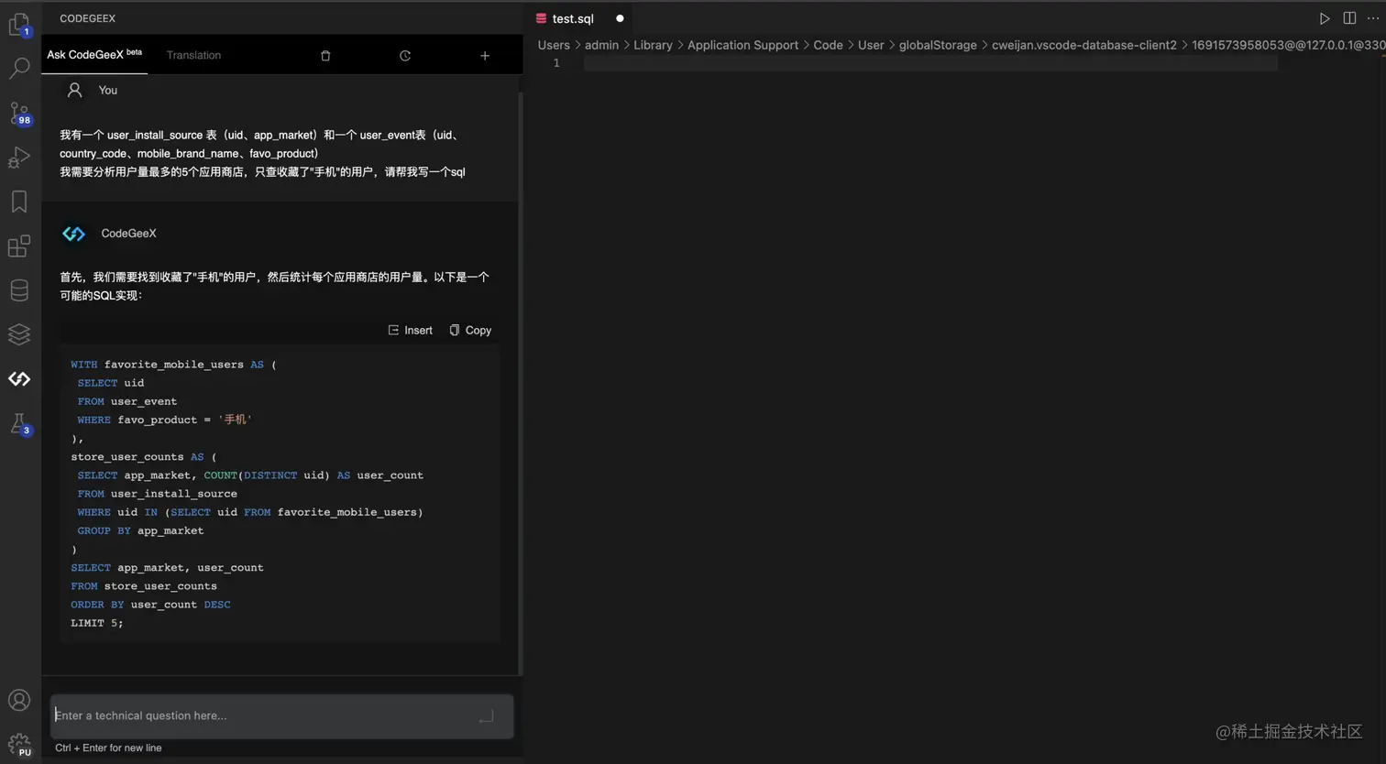Open globalStorage breadcrumb segment

[x=938, y=45]
